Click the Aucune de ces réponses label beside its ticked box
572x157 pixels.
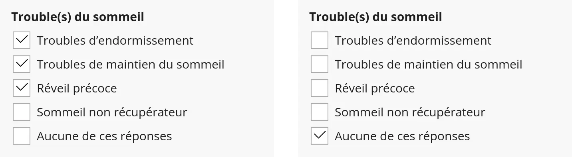pyautogui.click(x=402, y=136)
